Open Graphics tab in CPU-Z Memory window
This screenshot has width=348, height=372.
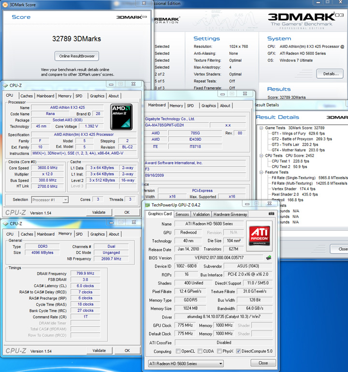click(x=98, y=234)
